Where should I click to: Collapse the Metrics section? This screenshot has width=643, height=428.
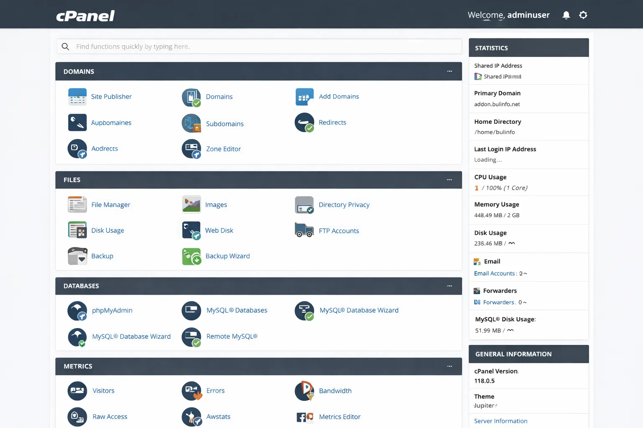(x=449, y=366)
